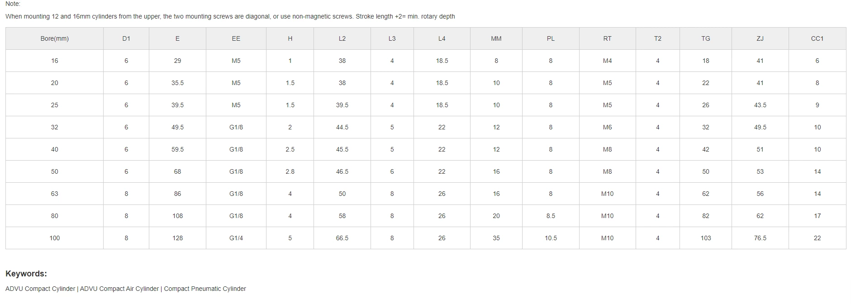The height and width of the screenshot is (304, 851).
Task: Click the 10.5 value in the PL column
Action: 550,238
